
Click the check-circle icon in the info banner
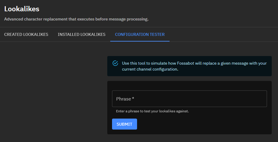click(115, 63)
